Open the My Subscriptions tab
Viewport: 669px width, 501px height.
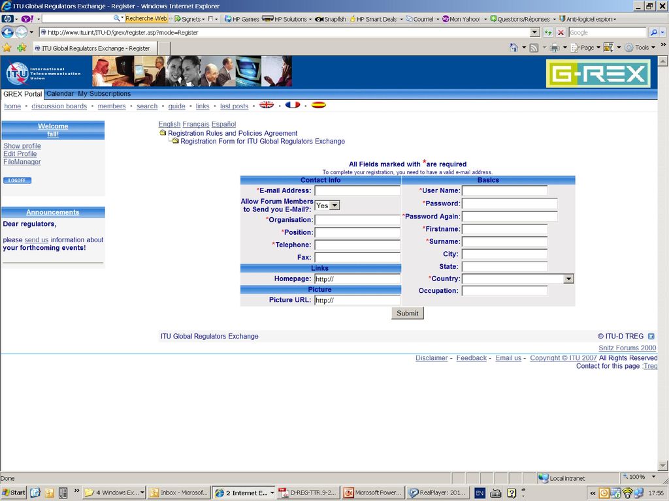(104, 94)
